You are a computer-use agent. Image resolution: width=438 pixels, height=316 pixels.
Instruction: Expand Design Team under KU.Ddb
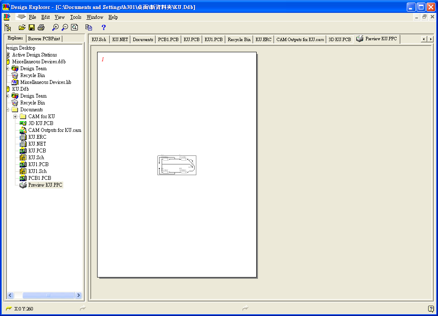8,96
